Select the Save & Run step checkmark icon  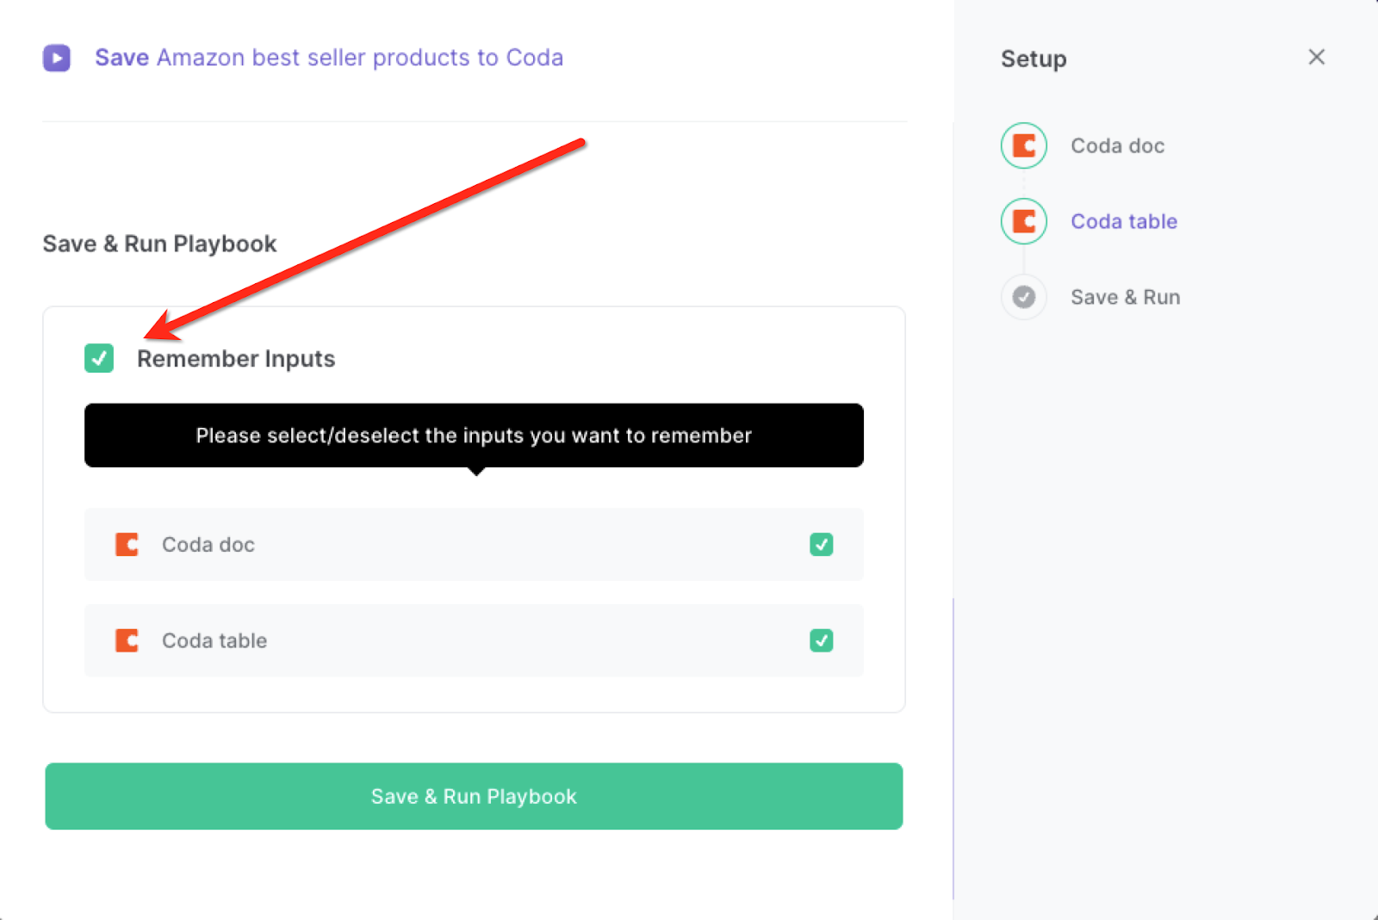click(x=1024, y=297)
